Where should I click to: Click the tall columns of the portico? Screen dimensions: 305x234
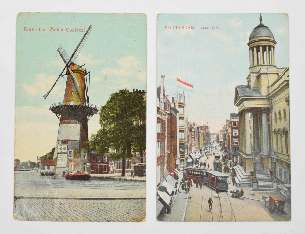256,131
